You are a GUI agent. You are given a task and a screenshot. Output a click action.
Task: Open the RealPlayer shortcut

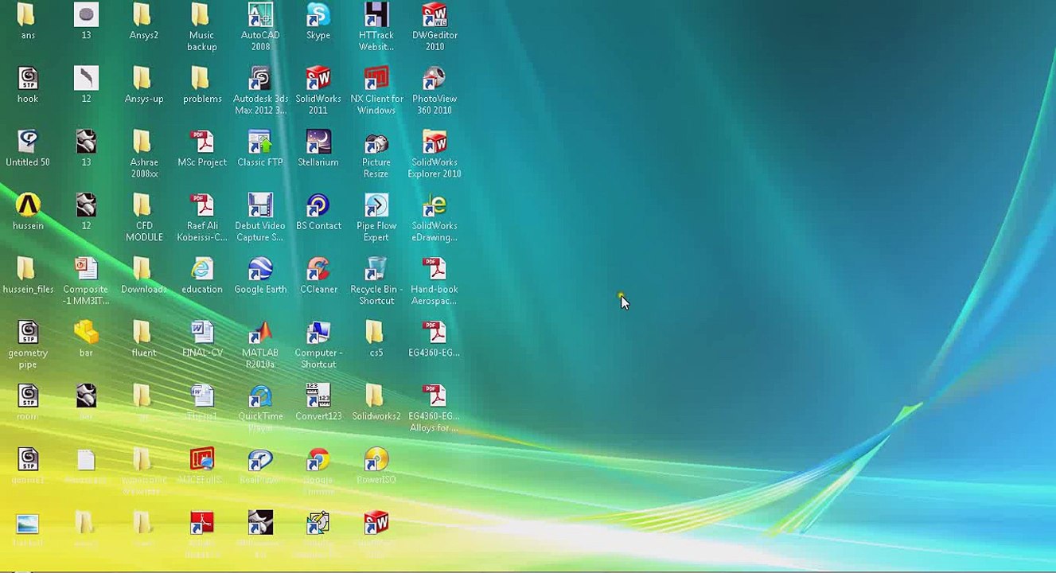point(260,460)
